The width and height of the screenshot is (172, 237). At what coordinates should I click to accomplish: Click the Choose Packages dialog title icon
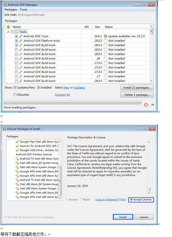coord(4,129)
